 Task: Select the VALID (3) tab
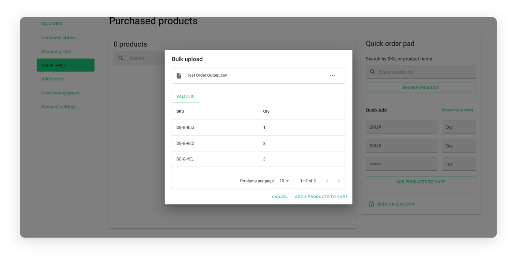pyautogui.click(x=185, y=97)
